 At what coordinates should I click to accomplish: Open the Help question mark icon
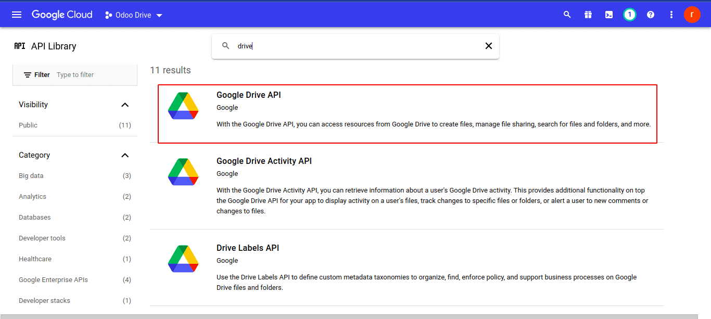(x=650, y=14)
